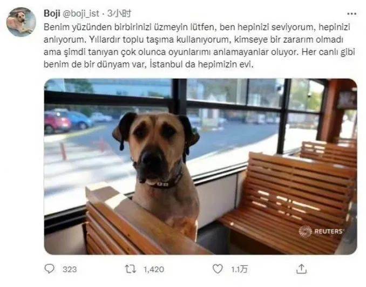Open the Boji display name link
The height and width of the screenshot is (287, 366).
pos(52,13)
